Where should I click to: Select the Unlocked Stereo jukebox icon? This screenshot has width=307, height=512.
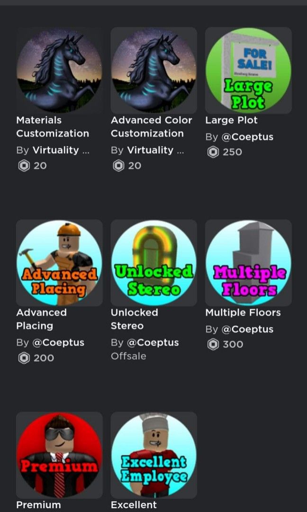153,263
